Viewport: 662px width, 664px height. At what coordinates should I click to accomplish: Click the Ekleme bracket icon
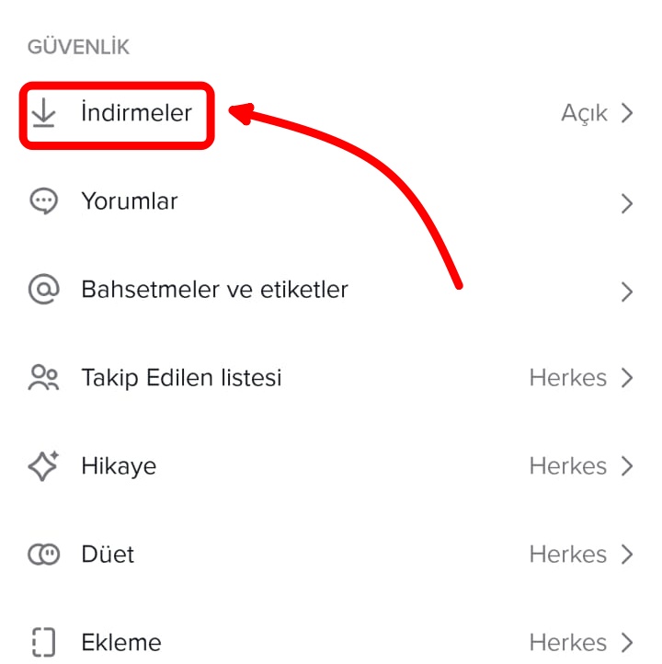click(x=43, y=642)
